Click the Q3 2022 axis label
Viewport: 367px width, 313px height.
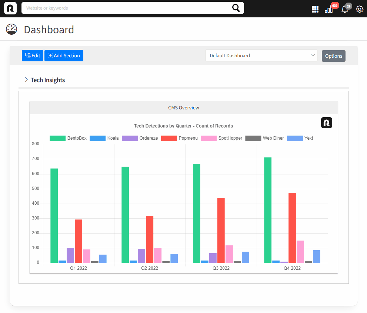pos(221,268)
